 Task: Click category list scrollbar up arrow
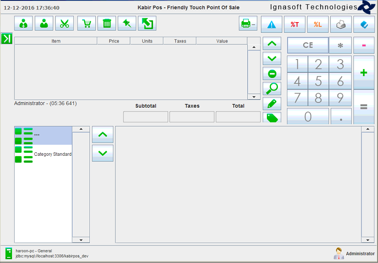tap(81, 129)
